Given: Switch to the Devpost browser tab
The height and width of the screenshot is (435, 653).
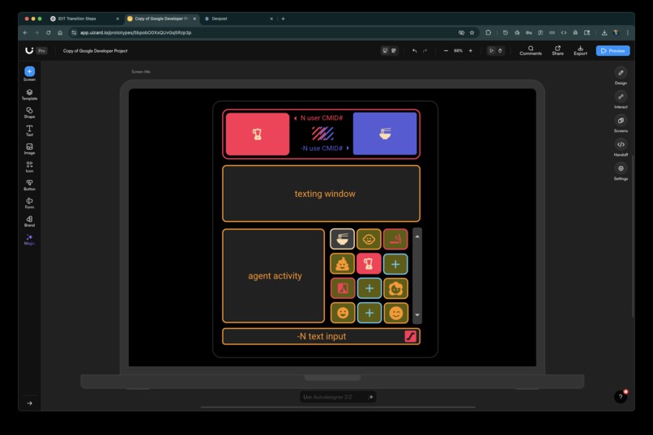Looking at the screenshot, I should click(238, 19).
